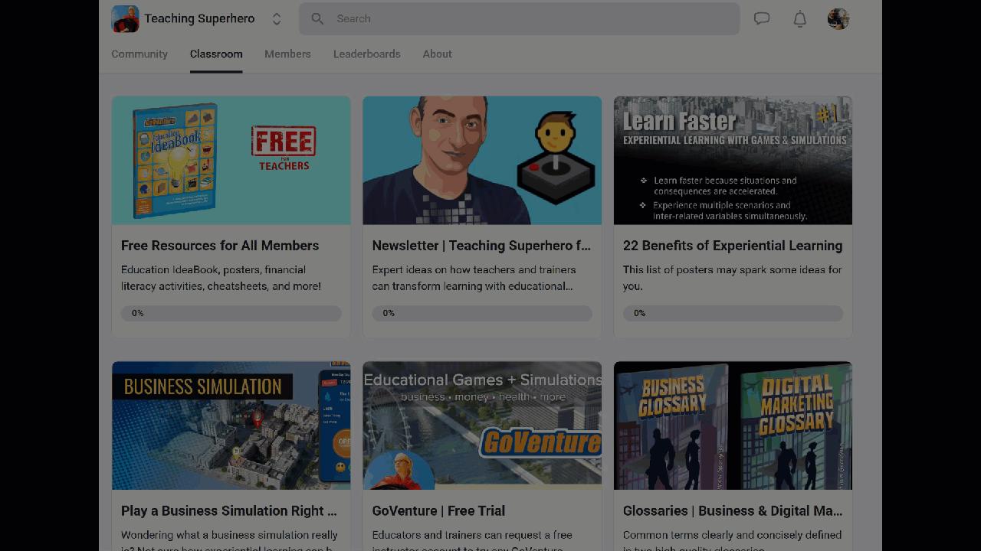Click 'Education IdeaBook, posters, financial' description

pos(221,278)
